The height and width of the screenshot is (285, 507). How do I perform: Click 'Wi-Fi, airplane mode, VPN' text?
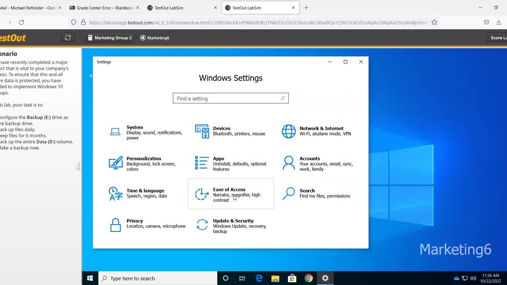coord(325,134)
